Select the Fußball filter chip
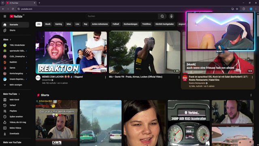The height and width of the screenshot is (146, 259). click(x=116, y=24)
